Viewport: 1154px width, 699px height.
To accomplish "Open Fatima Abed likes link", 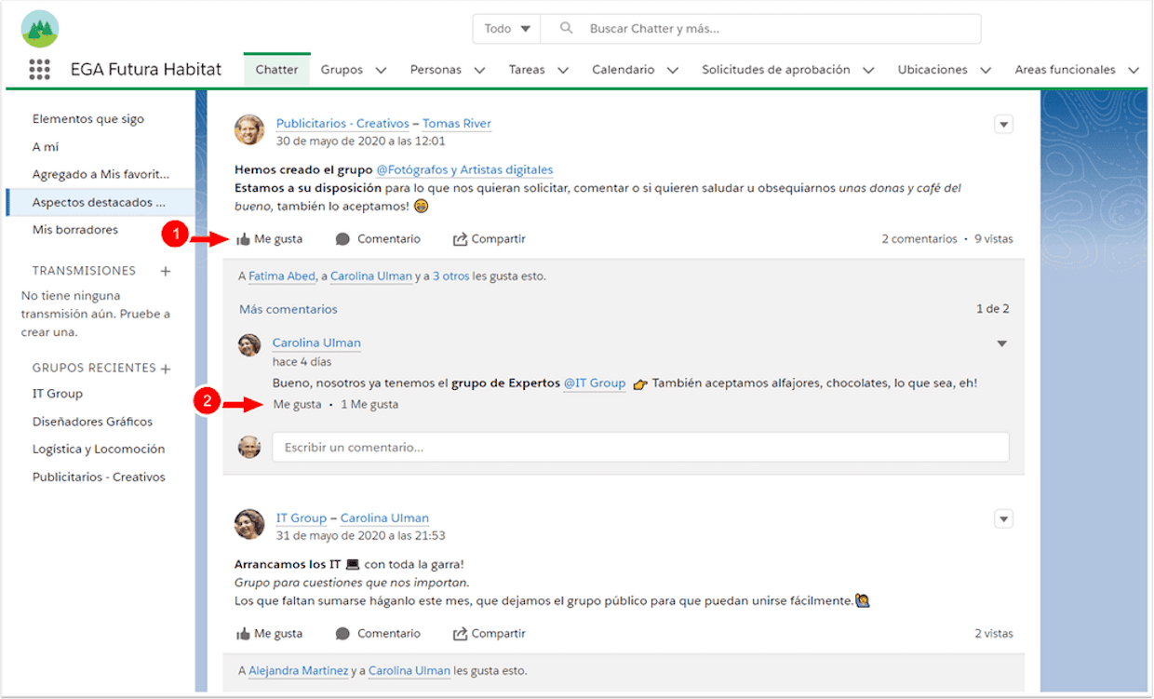I will tap(283, 276).
